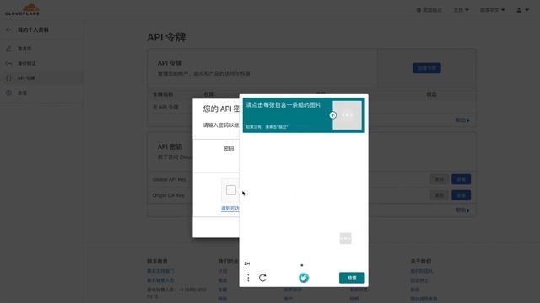The image size is (540, 303).
Task: Open the captcha three-dots menu
Action: 248,278
